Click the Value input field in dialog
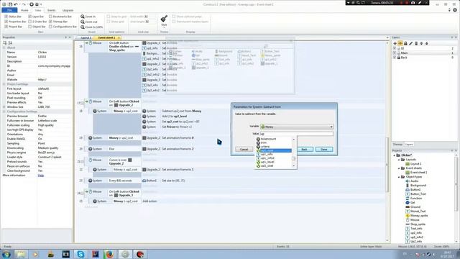 (297, 134)
